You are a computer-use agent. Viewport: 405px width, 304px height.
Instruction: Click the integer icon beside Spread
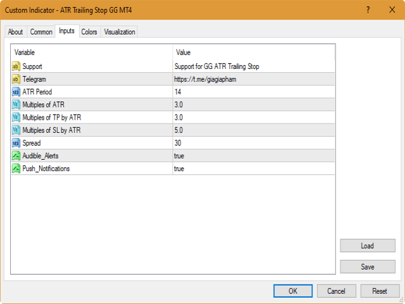(x=16, y=143)
